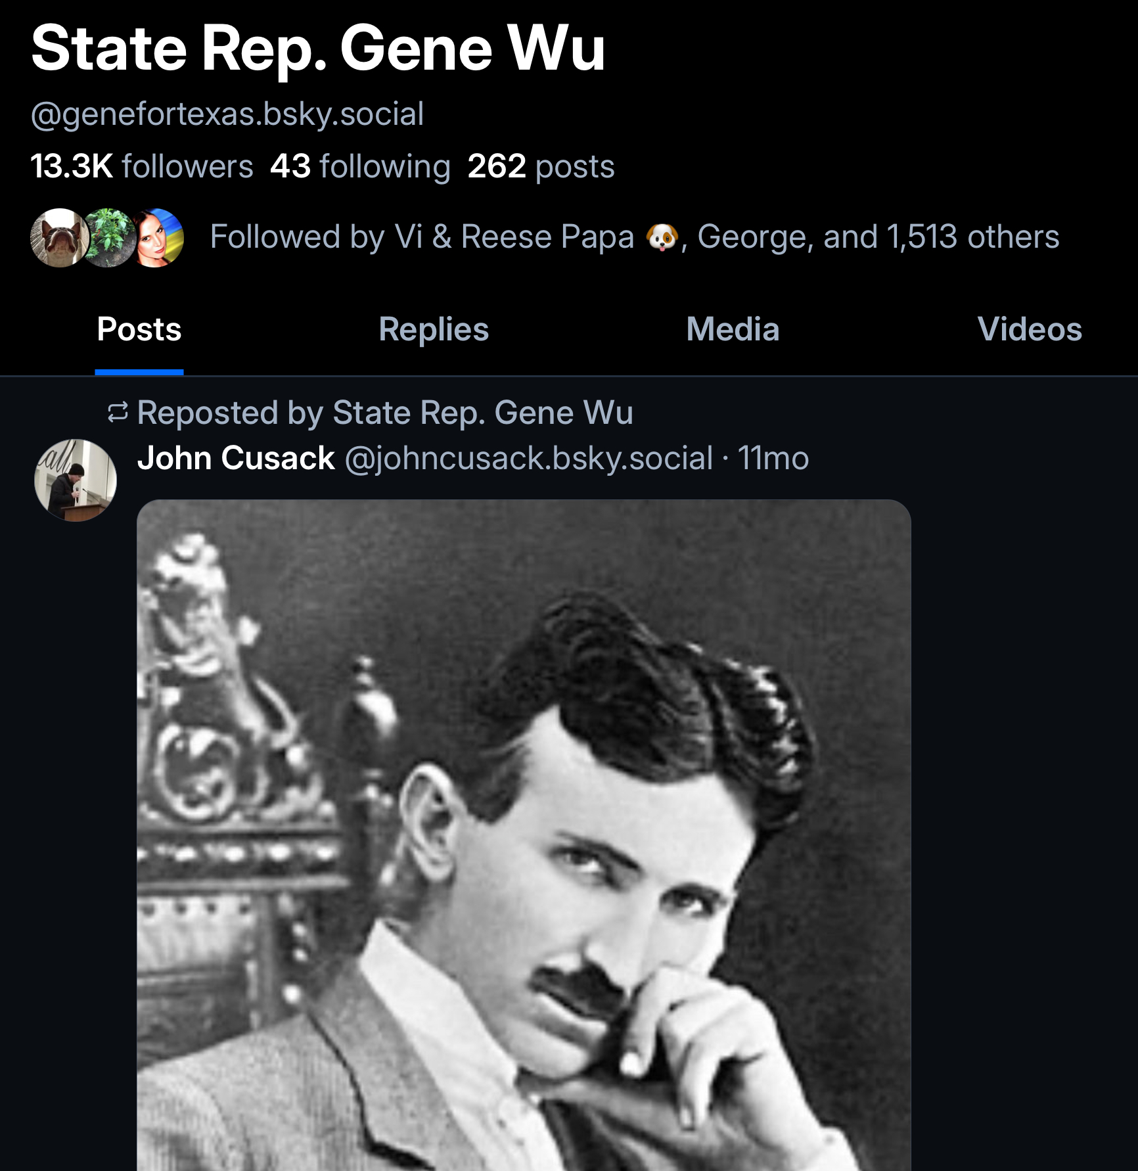Screen dimensions: 1138x1171
Task: Select the Posts tab
Action: click(139, 329)
